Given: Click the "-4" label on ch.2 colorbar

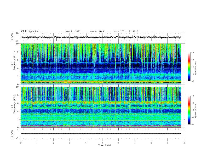Looking at the screenshot, I should 193,103.
